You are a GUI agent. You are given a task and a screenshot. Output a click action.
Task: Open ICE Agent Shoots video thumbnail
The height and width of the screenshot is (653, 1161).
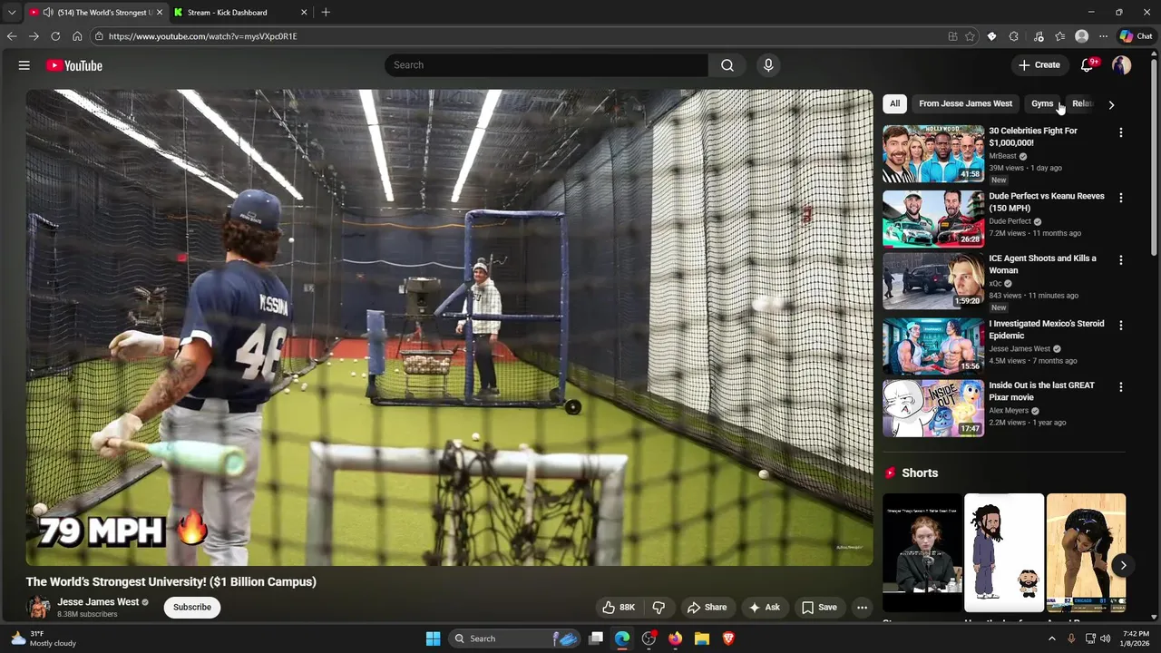(x=933, y=281)
